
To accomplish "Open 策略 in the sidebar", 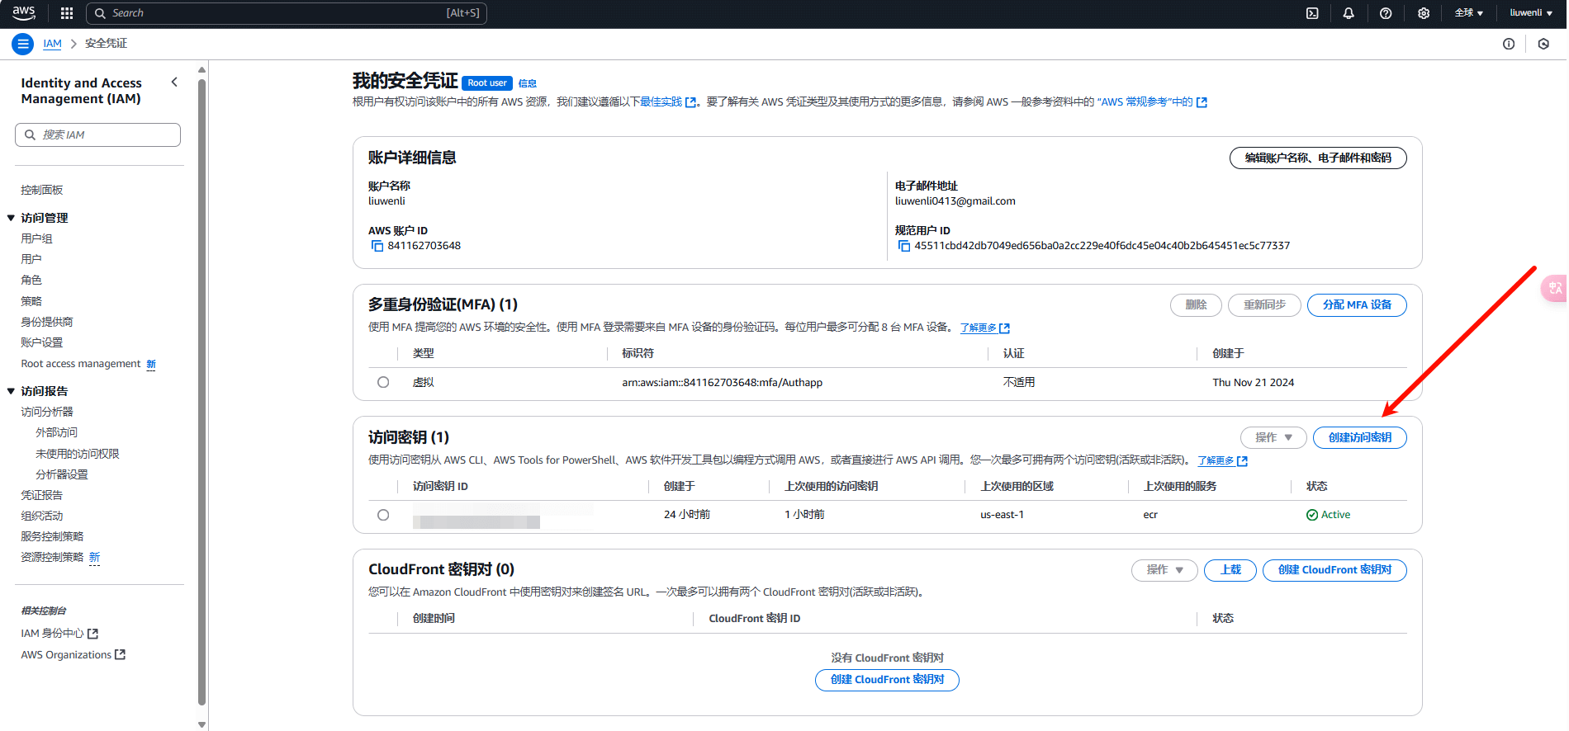I will (31, 301).
